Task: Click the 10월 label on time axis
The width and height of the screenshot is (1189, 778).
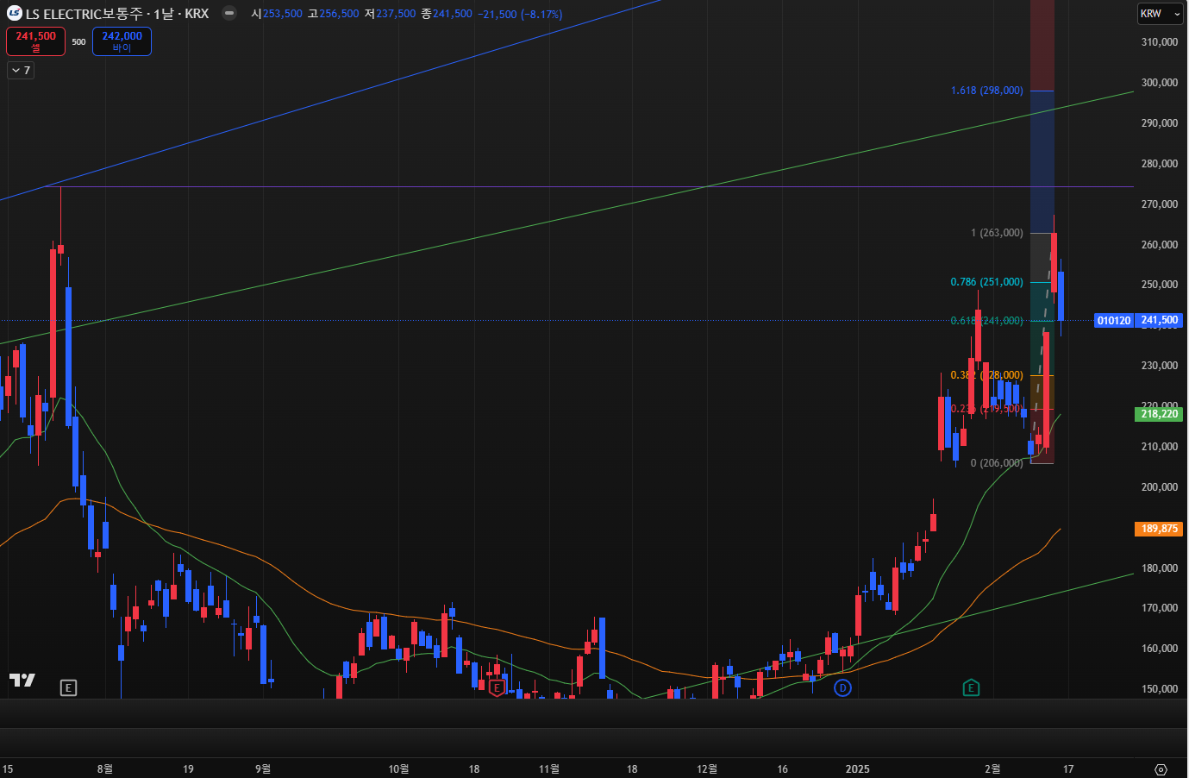Action: click(398, 769)
